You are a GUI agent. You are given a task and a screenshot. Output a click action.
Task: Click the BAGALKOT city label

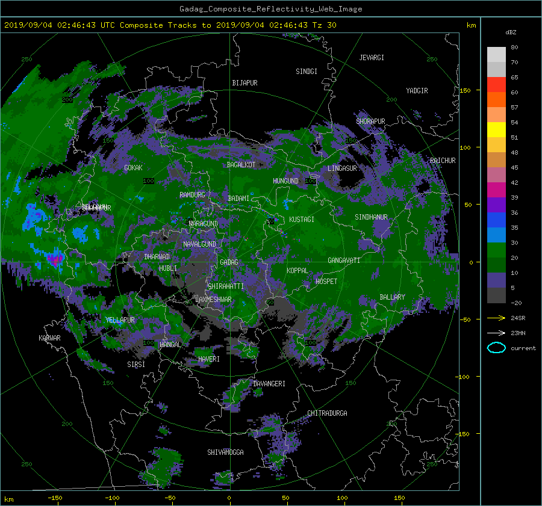click(241, 165)
